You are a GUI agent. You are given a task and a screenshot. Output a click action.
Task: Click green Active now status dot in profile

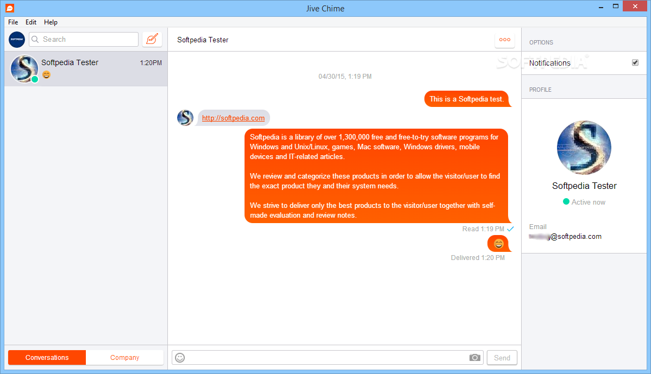click(x=566, y=201)
